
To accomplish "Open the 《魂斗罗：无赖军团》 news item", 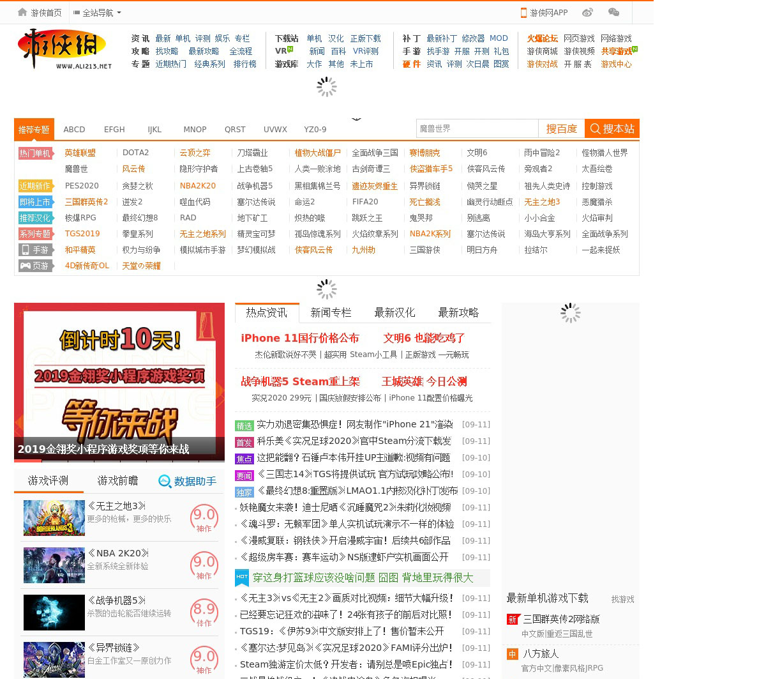I will [347, 524].
